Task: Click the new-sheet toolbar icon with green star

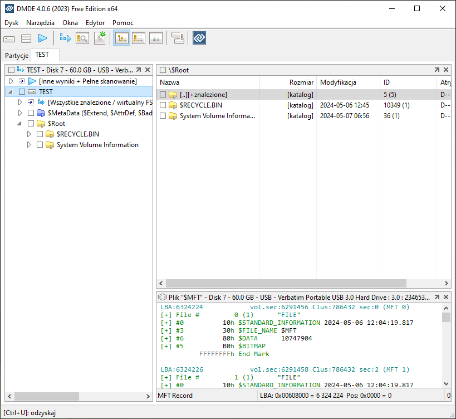Action: click(x=100, y=38)
